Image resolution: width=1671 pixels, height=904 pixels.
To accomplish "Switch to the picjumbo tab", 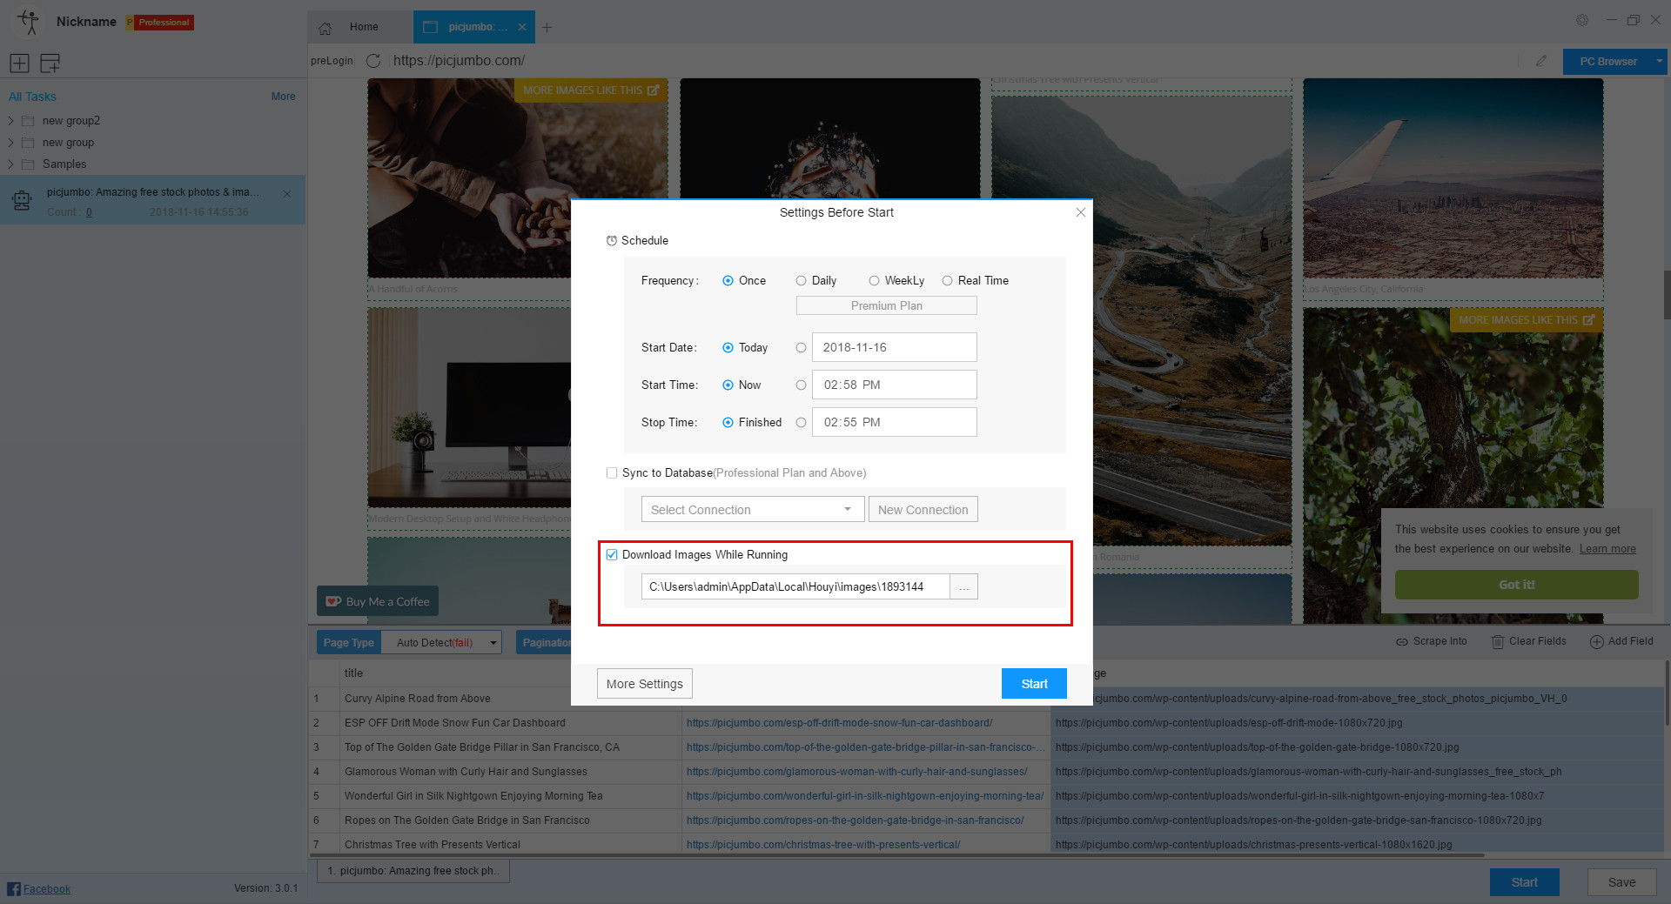I will (474, 27).
